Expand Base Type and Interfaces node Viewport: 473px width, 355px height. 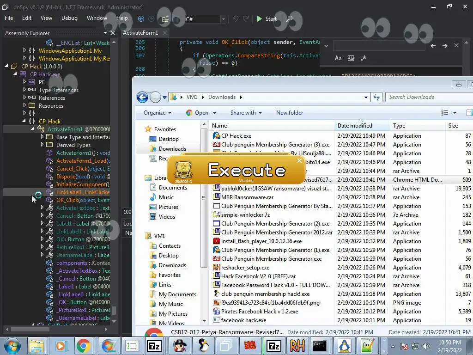(42, 136)
